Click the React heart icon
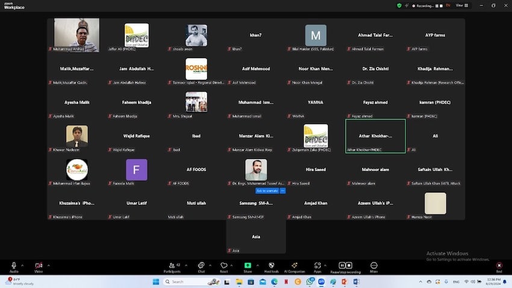Image resolution: width=512 pixels, height=288 pixels. point(223,266)
